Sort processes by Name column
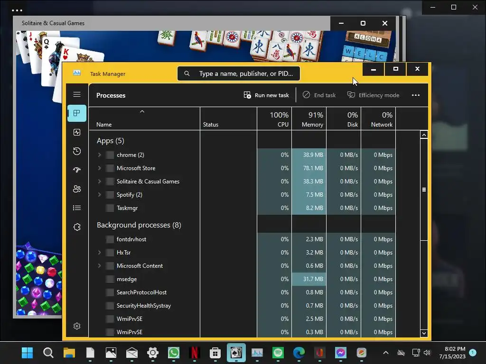The height and width of the screenshot is (364, 486). coord(144,118)
